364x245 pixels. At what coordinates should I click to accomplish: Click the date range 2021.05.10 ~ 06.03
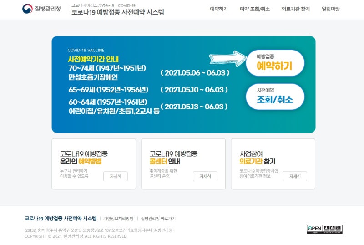194,90
